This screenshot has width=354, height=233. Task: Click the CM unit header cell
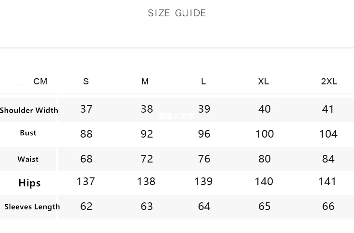click(40, 82)
